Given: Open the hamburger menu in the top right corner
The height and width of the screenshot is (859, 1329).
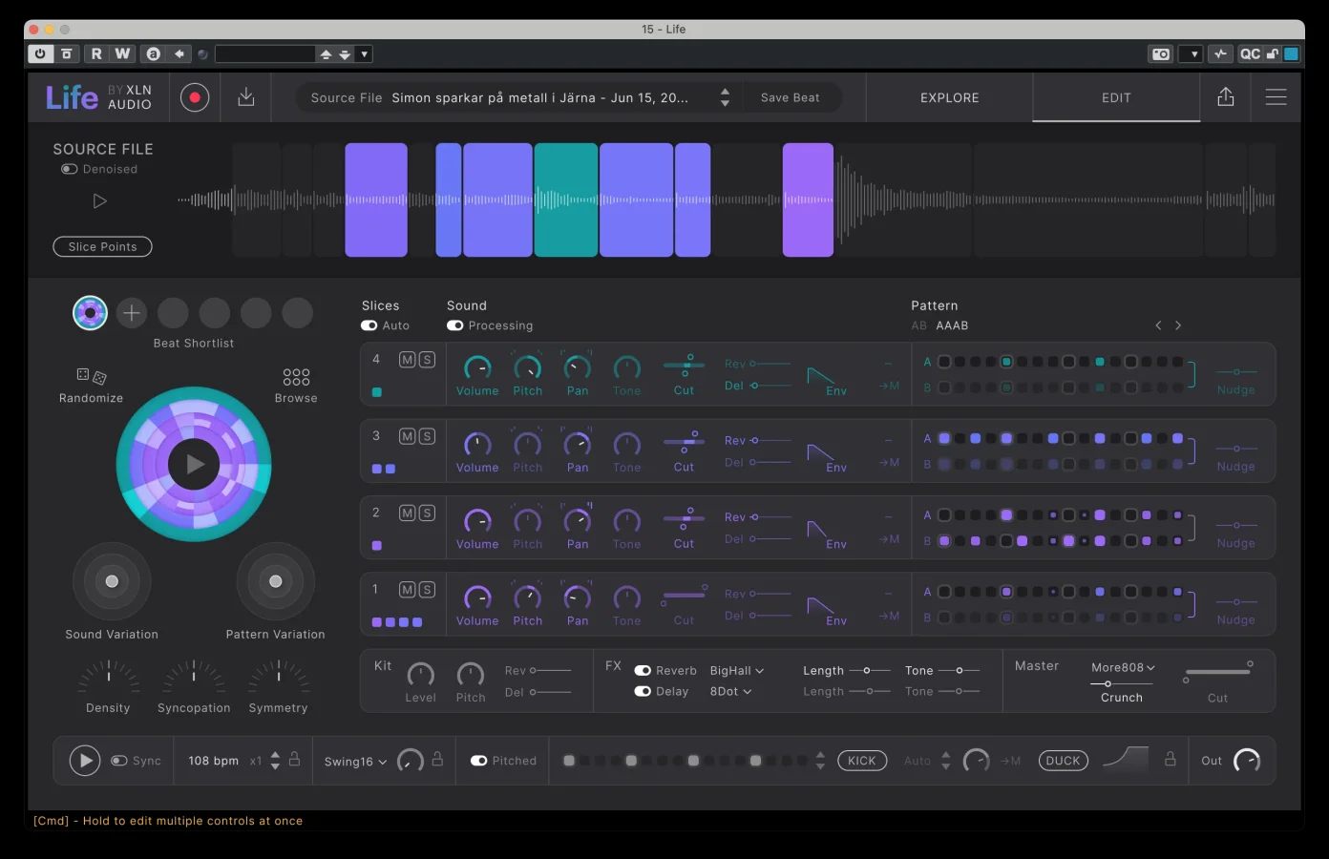Looking at the screenshot, I should point(1276,96).
